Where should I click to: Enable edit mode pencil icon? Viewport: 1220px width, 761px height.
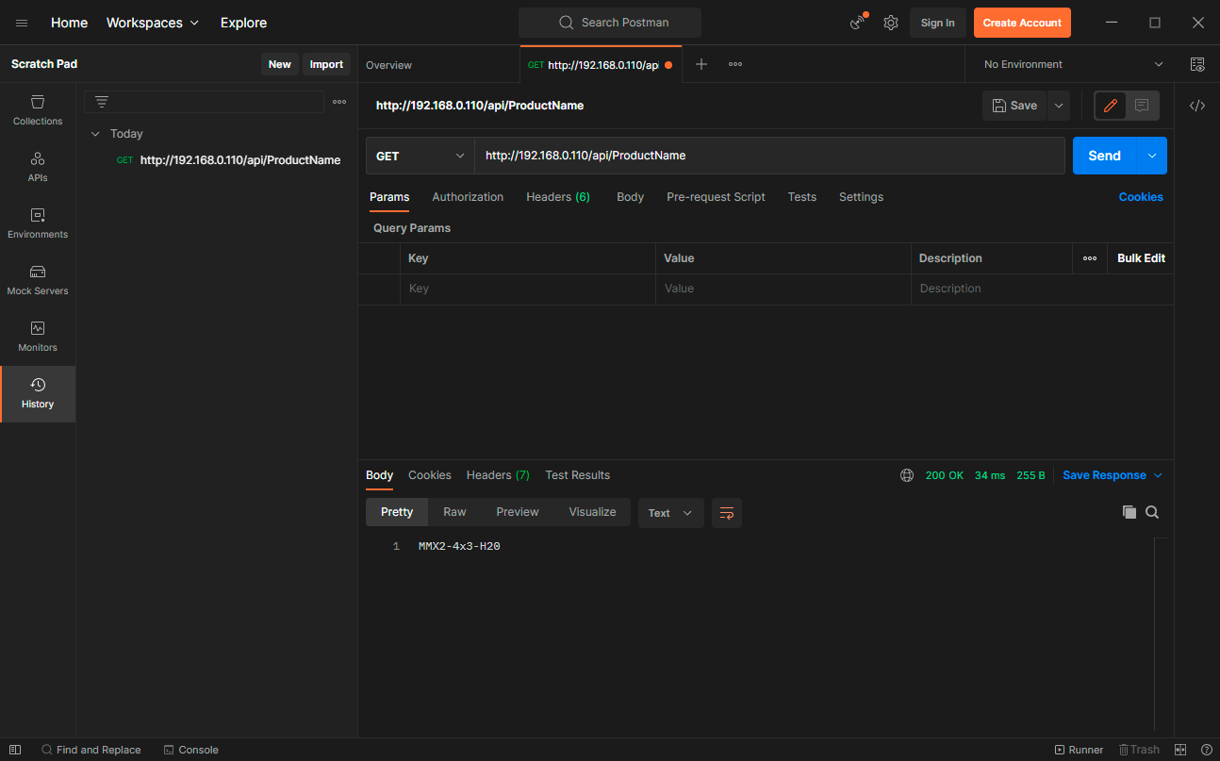point(1111,106)
